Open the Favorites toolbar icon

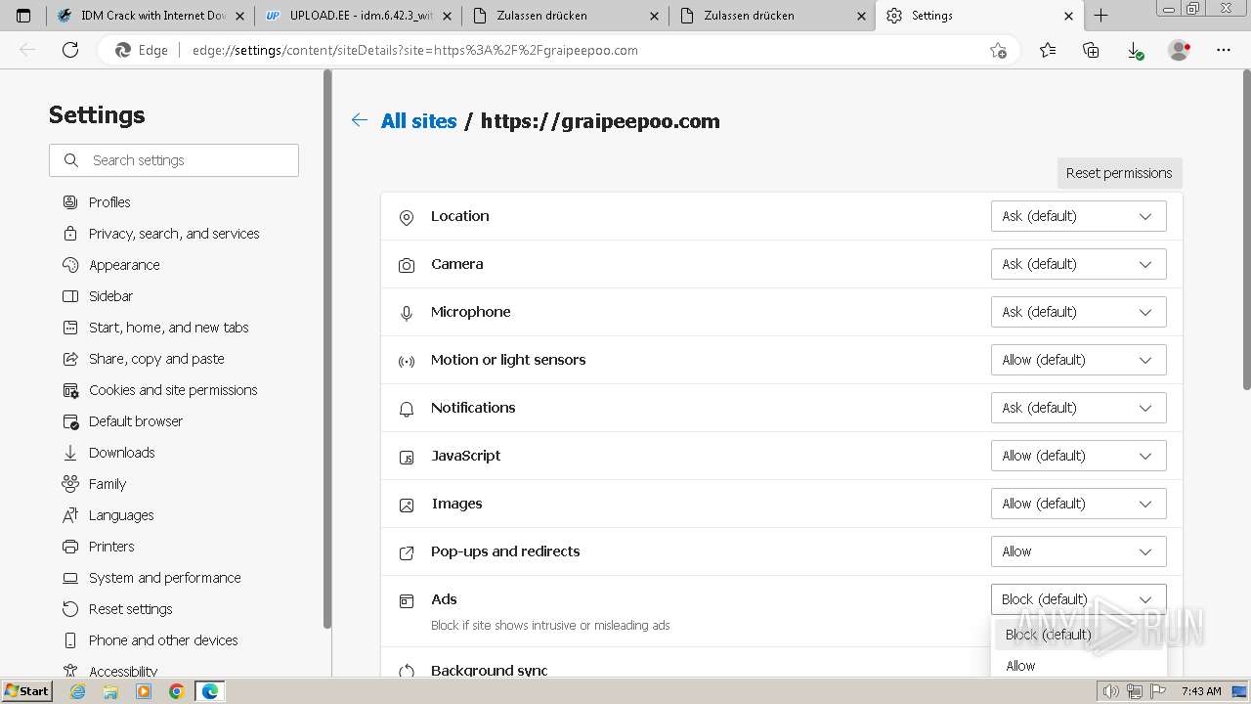click(x=1048, y=50)
